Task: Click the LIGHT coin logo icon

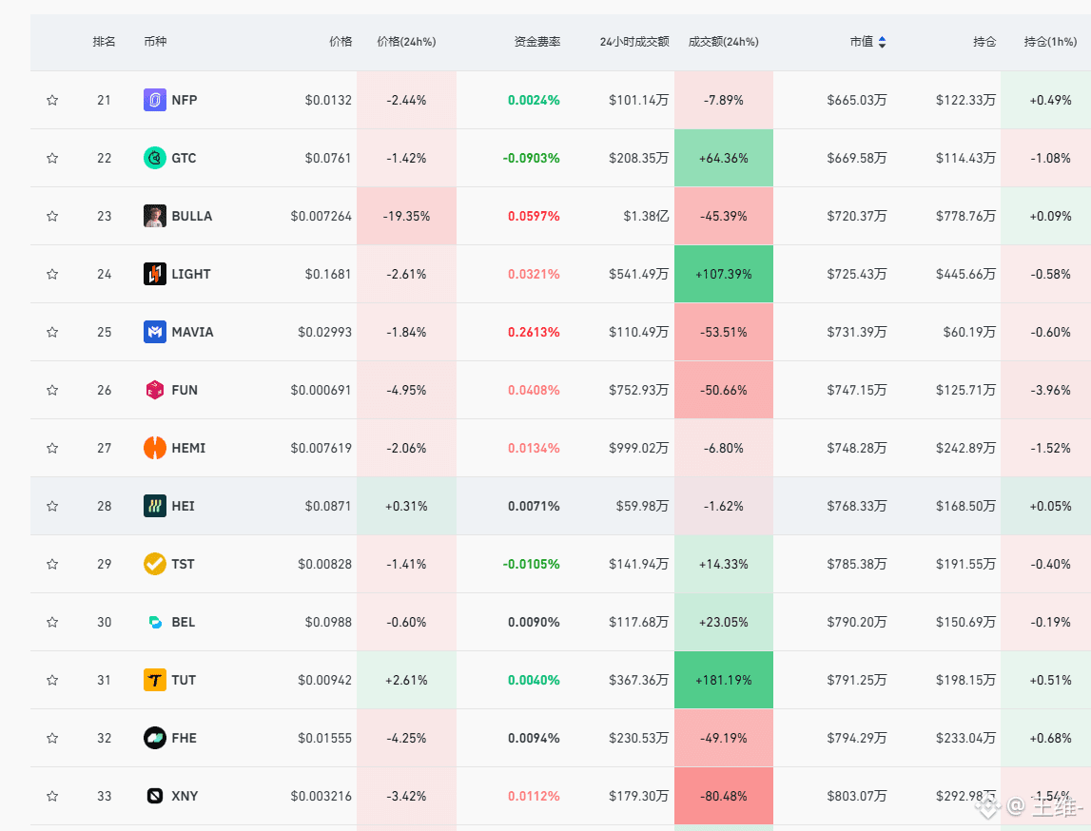Action: 154,274
